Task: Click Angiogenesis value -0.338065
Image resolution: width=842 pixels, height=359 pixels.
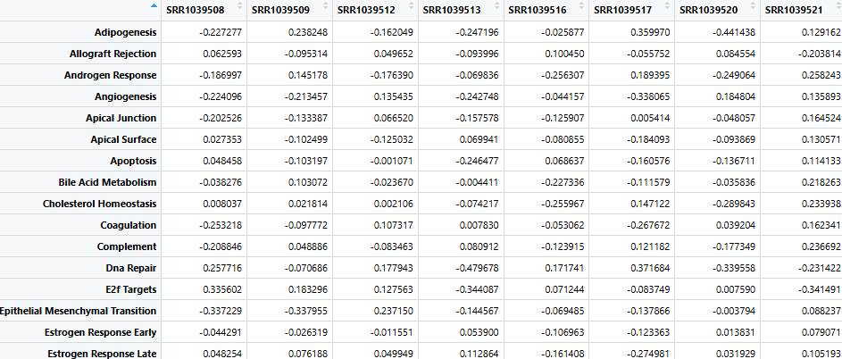Action: pyautogui.click(x=648, y=96)
